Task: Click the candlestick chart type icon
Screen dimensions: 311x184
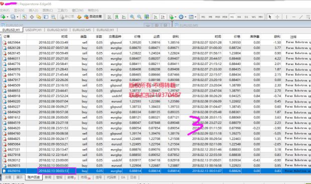Action: [x=116, y=17]
